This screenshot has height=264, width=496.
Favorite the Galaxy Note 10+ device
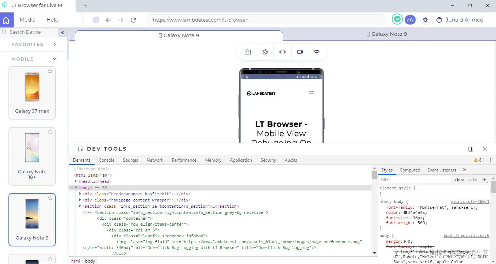(x=50, y=132)
